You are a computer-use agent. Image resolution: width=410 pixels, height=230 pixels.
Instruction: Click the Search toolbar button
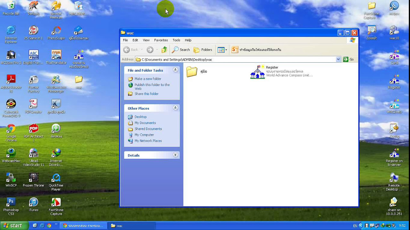(x=181, y=50)
